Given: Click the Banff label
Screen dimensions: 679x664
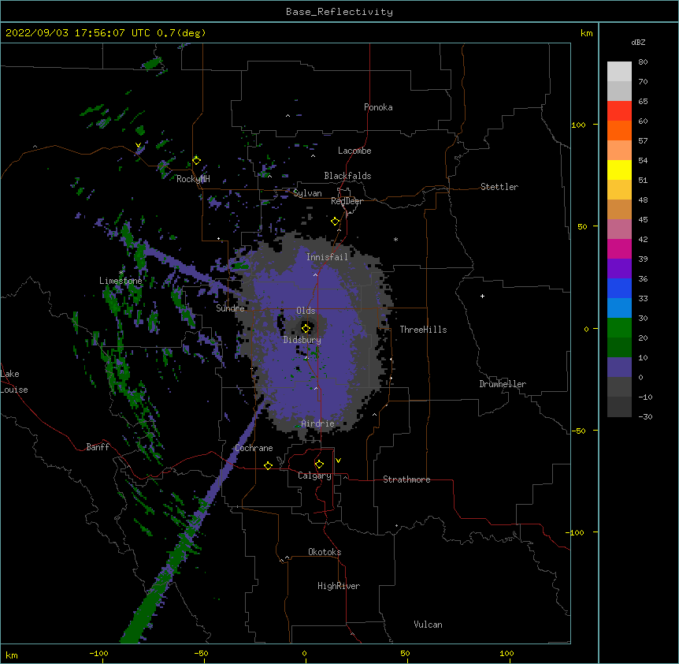Looking at the screenshot, I should pos(98,447).
